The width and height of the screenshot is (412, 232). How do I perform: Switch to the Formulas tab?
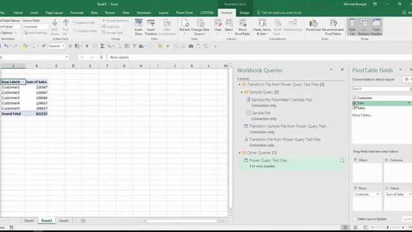77,13
